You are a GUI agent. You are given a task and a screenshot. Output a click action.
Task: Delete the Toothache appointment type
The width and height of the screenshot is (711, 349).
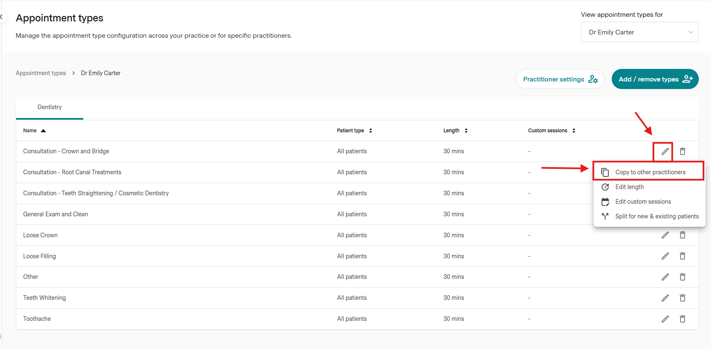coord(682,319)
